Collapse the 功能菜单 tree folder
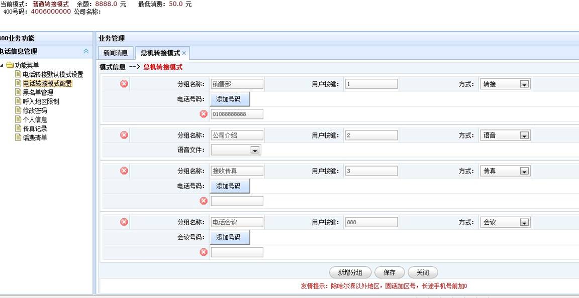Viewport: 579px width, 298px height. (2, 65)
